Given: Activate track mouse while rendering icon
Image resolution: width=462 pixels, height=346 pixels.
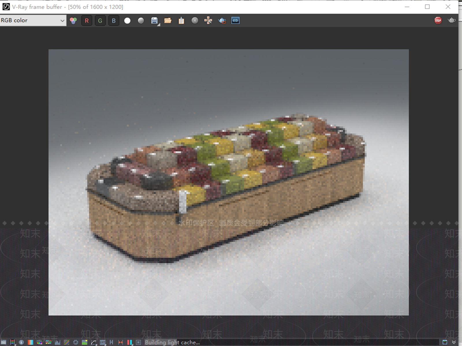Looking at the screenshot, I should (208, 20).
